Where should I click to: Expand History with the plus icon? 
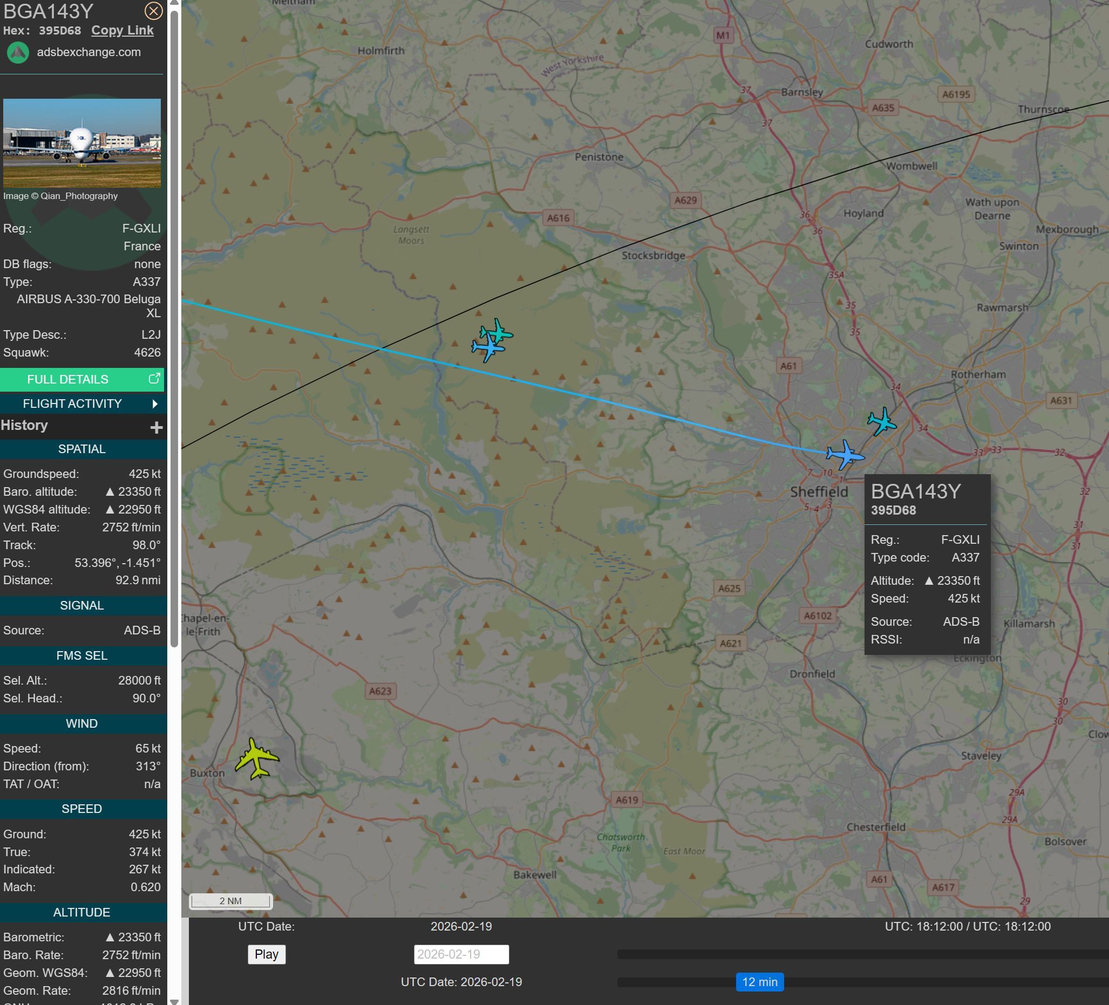coord(156,427)
